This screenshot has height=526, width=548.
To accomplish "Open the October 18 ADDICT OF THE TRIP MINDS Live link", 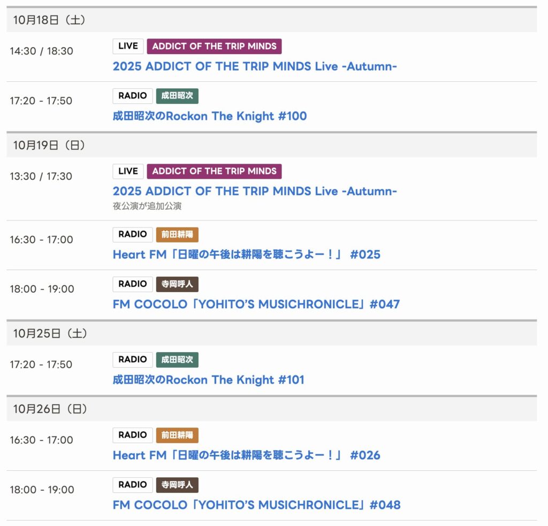I will click(255, 66).
